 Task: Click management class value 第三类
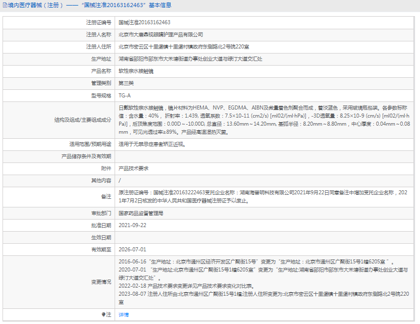[126, 83]
